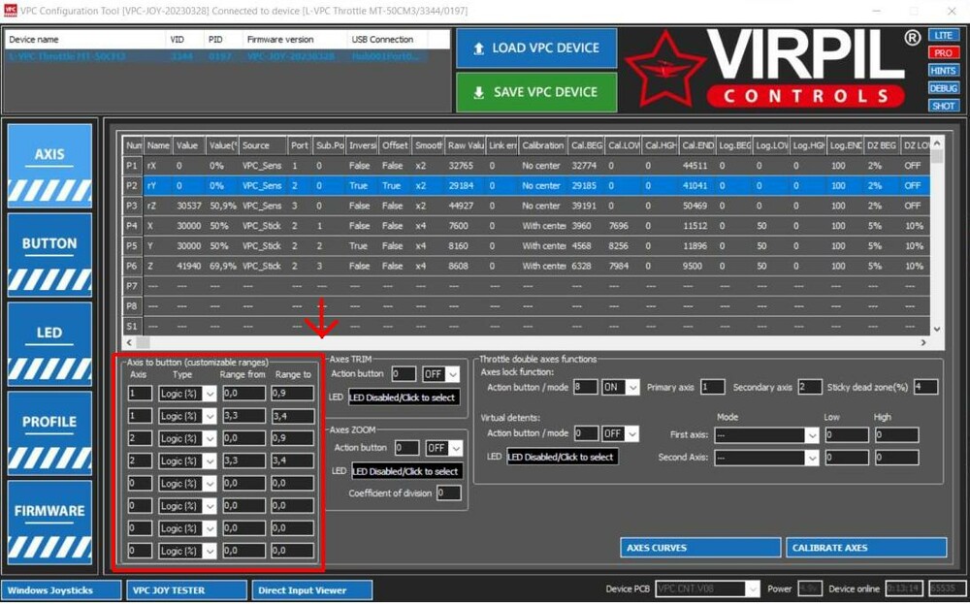Click LOAD VPC DEVICE

click(534, 48)
